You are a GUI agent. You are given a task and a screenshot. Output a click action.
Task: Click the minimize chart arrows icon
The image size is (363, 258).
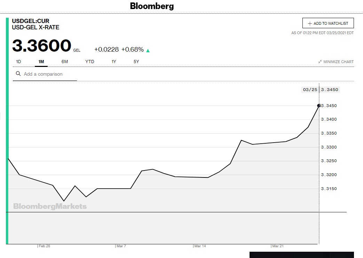coord(320,62)
